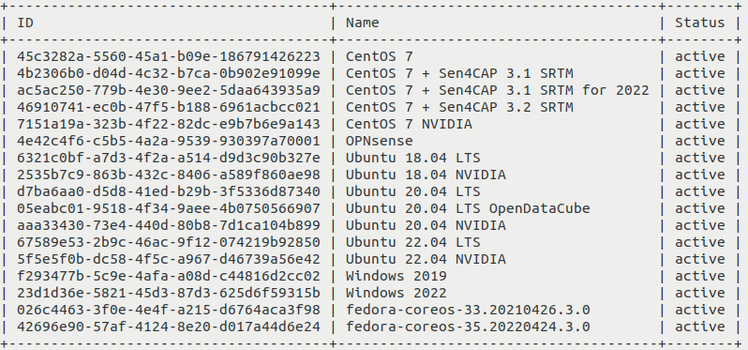Select ID 2535b7c9-863b-432c-8406-a589f860ae98
The image size is (748, 350).
169,175
